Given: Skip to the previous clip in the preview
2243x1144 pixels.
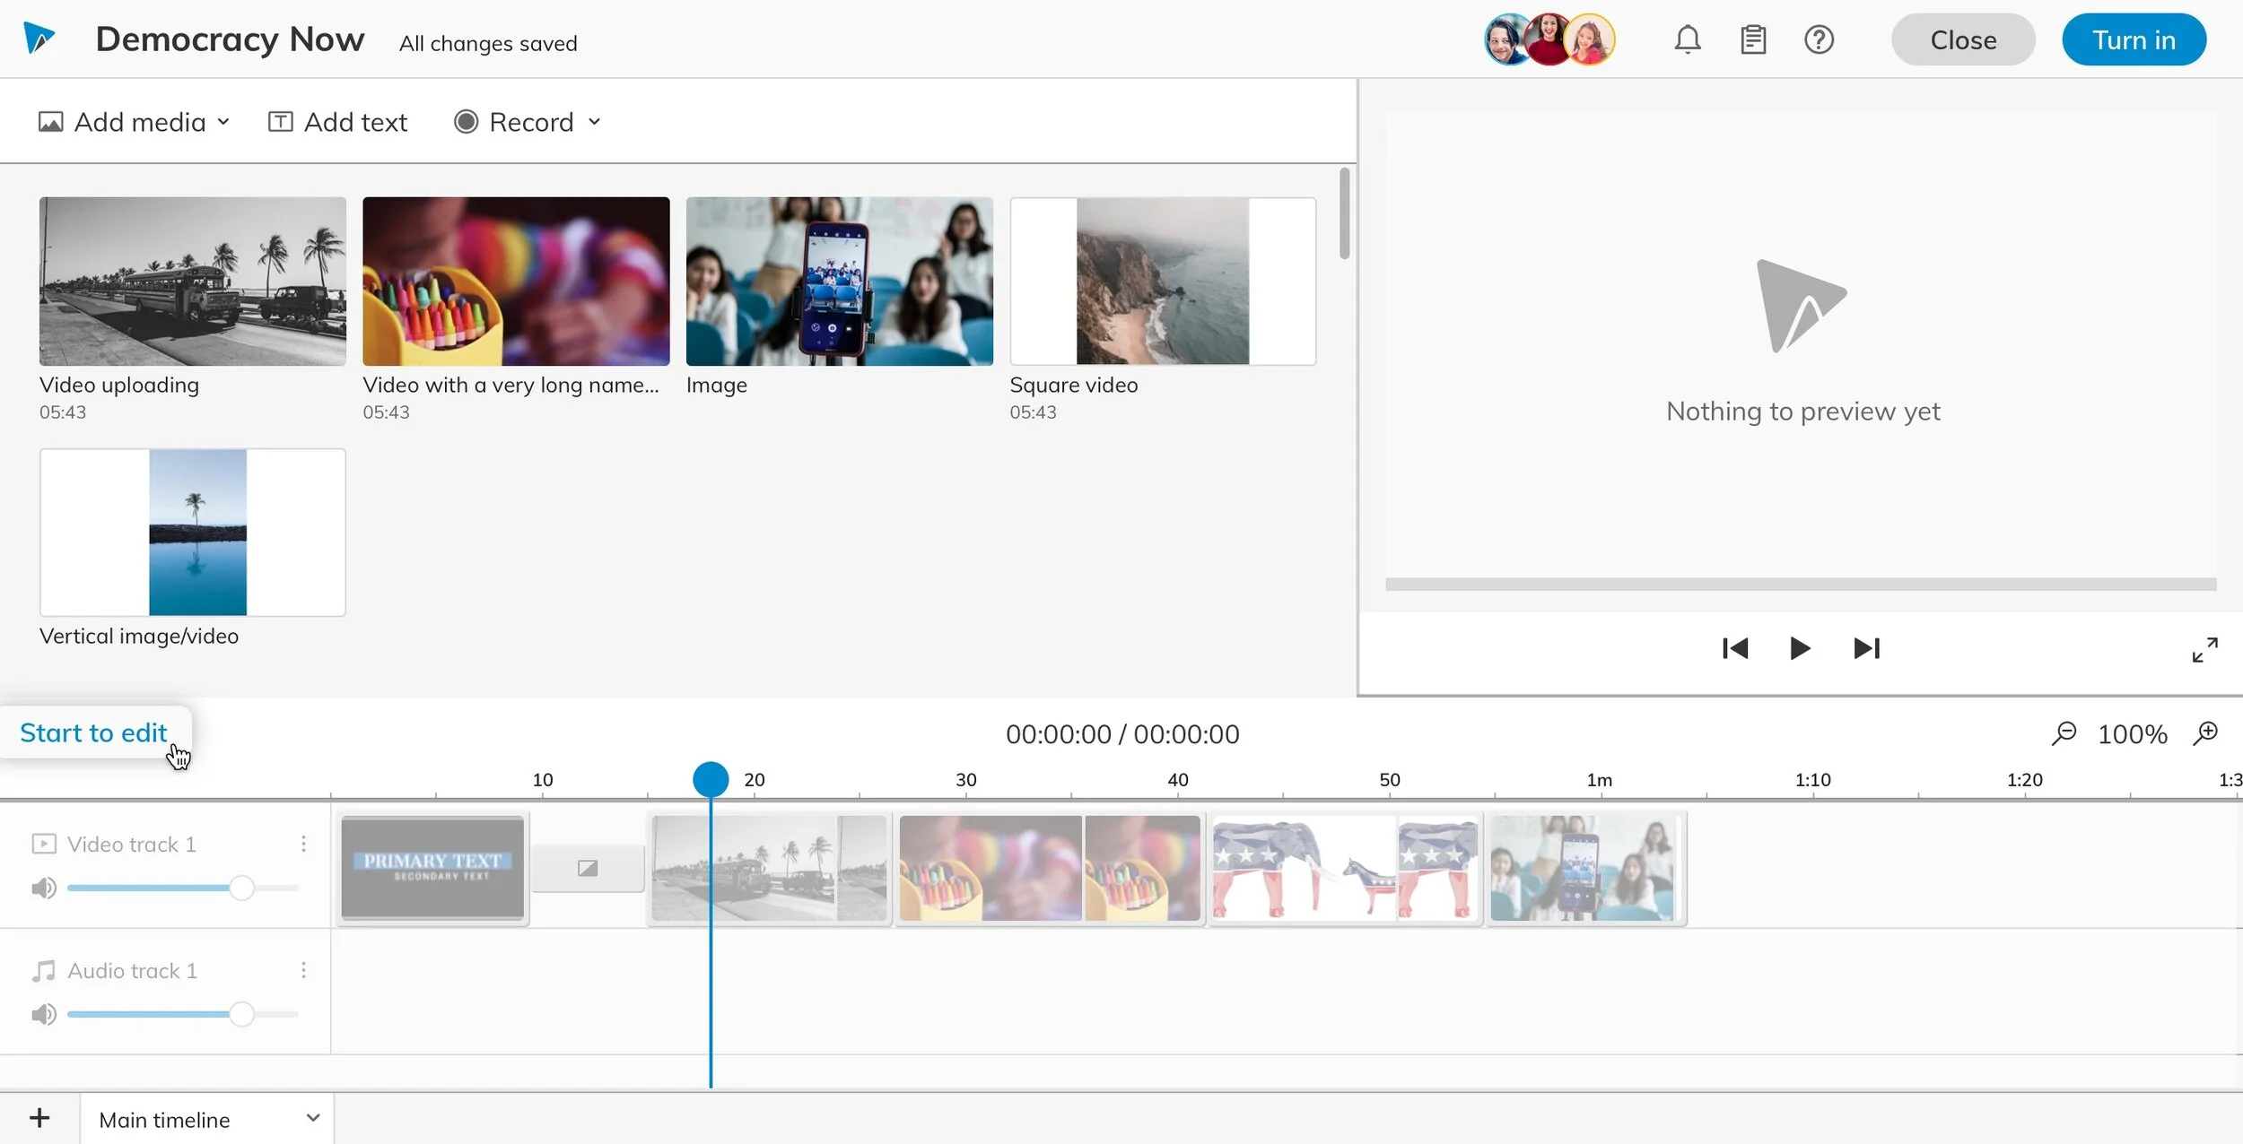Looking at the screenshot, I should coord(1734,648).
